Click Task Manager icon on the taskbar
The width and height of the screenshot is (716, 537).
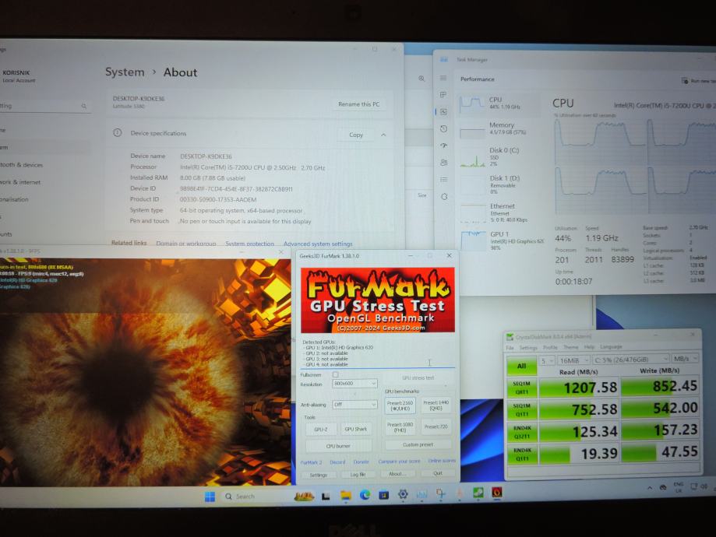pos(421,494)
